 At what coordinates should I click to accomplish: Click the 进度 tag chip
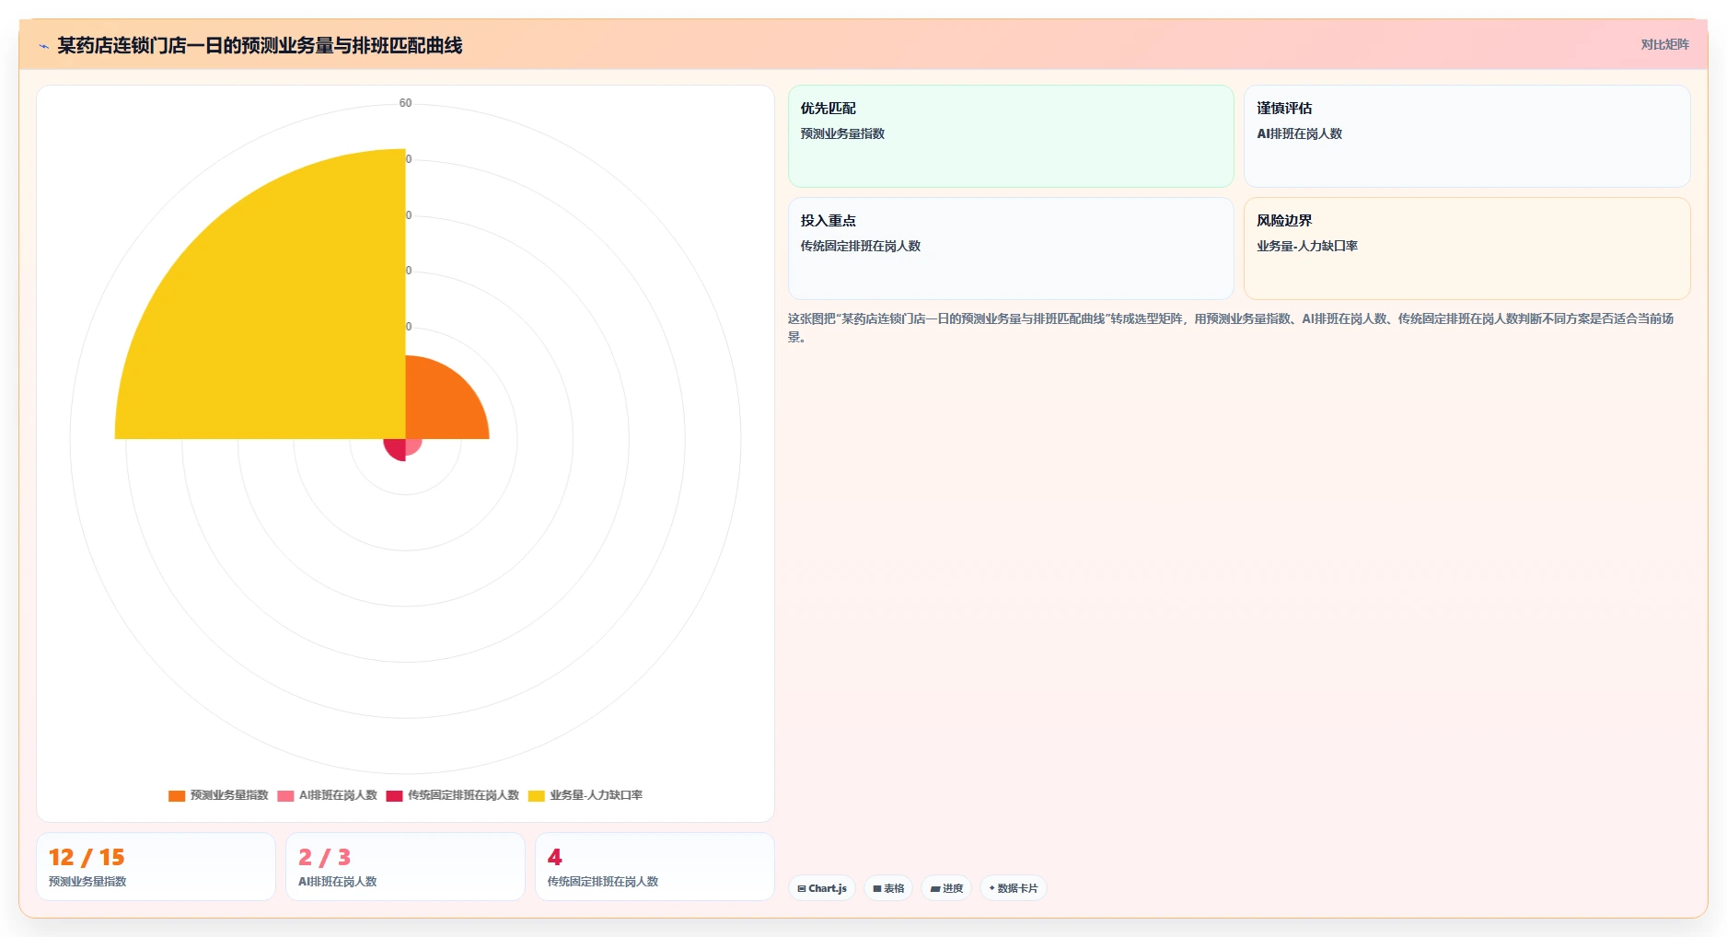click(x=946, y=888)
